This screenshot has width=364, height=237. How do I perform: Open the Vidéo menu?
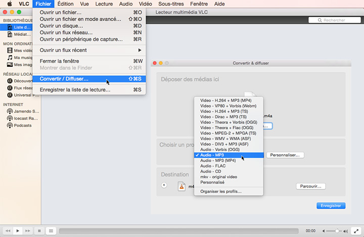tap(145, 4)
